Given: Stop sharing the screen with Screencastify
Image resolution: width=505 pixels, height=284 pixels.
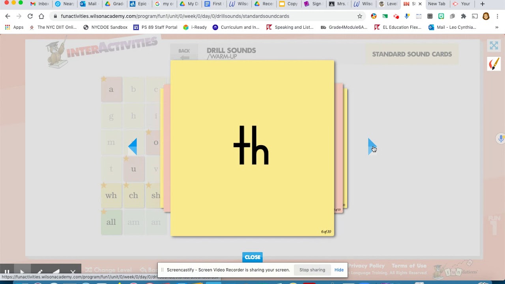Looking at the screenshot, I should coord(312,270).
